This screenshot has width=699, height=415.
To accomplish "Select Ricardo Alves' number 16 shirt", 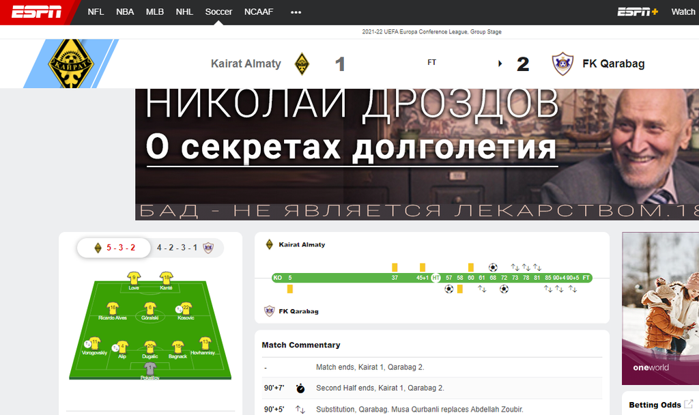I will [113, 308].
